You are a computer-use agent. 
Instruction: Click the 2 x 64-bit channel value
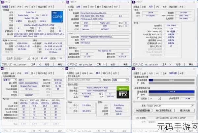click(x=183, y=13)
